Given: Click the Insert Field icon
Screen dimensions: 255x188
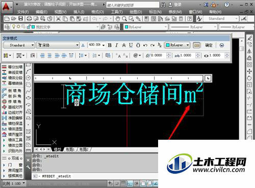Looking at the screenshot, I should (x=108, y=55).
